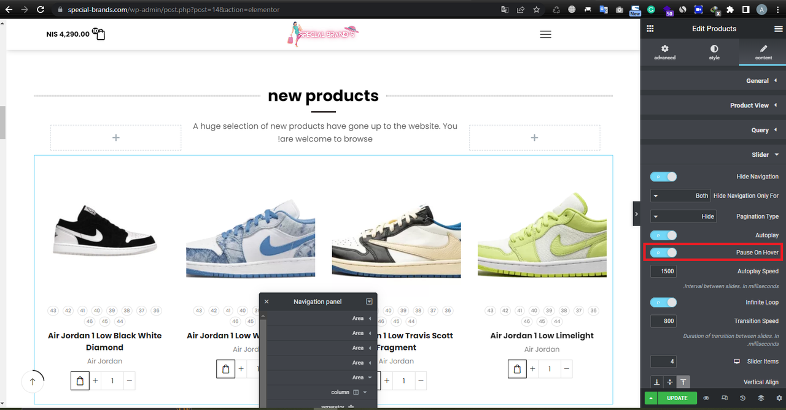Dock the Navigation panel using its header icon
The width and height of the screenshot is (786, 410).
(369, 302)
